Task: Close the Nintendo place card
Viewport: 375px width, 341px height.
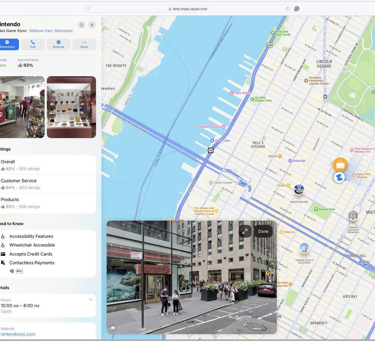Action: point(92,25)
